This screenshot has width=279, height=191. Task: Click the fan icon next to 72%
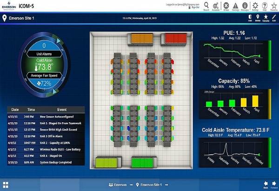[x=39, y=83]
